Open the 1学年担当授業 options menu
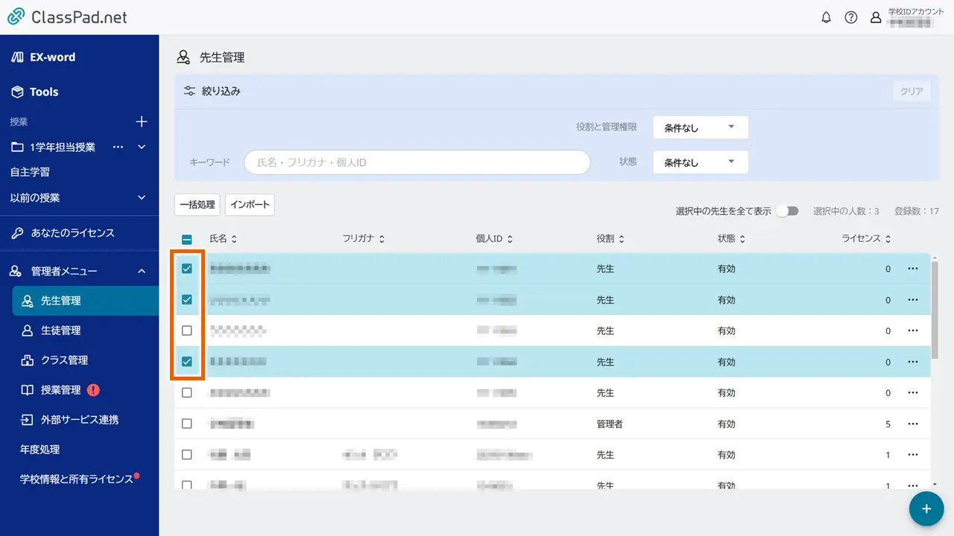Image resolution: width=954 pixels, height=536 pixels. click(x=117, y=147)
